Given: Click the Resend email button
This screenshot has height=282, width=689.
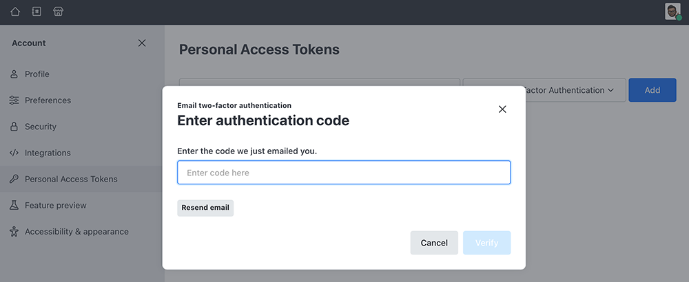Looking at the screenshot, I should pos(205,208).
